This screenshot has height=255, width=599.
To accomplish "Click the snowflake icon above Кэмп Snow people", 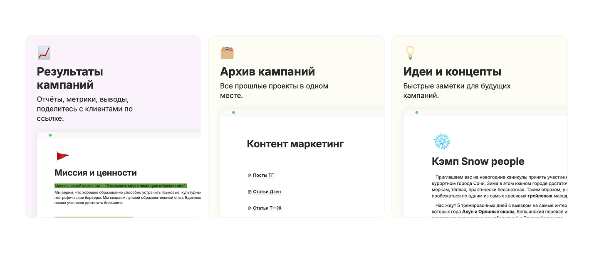I will (x=442, y=142).
